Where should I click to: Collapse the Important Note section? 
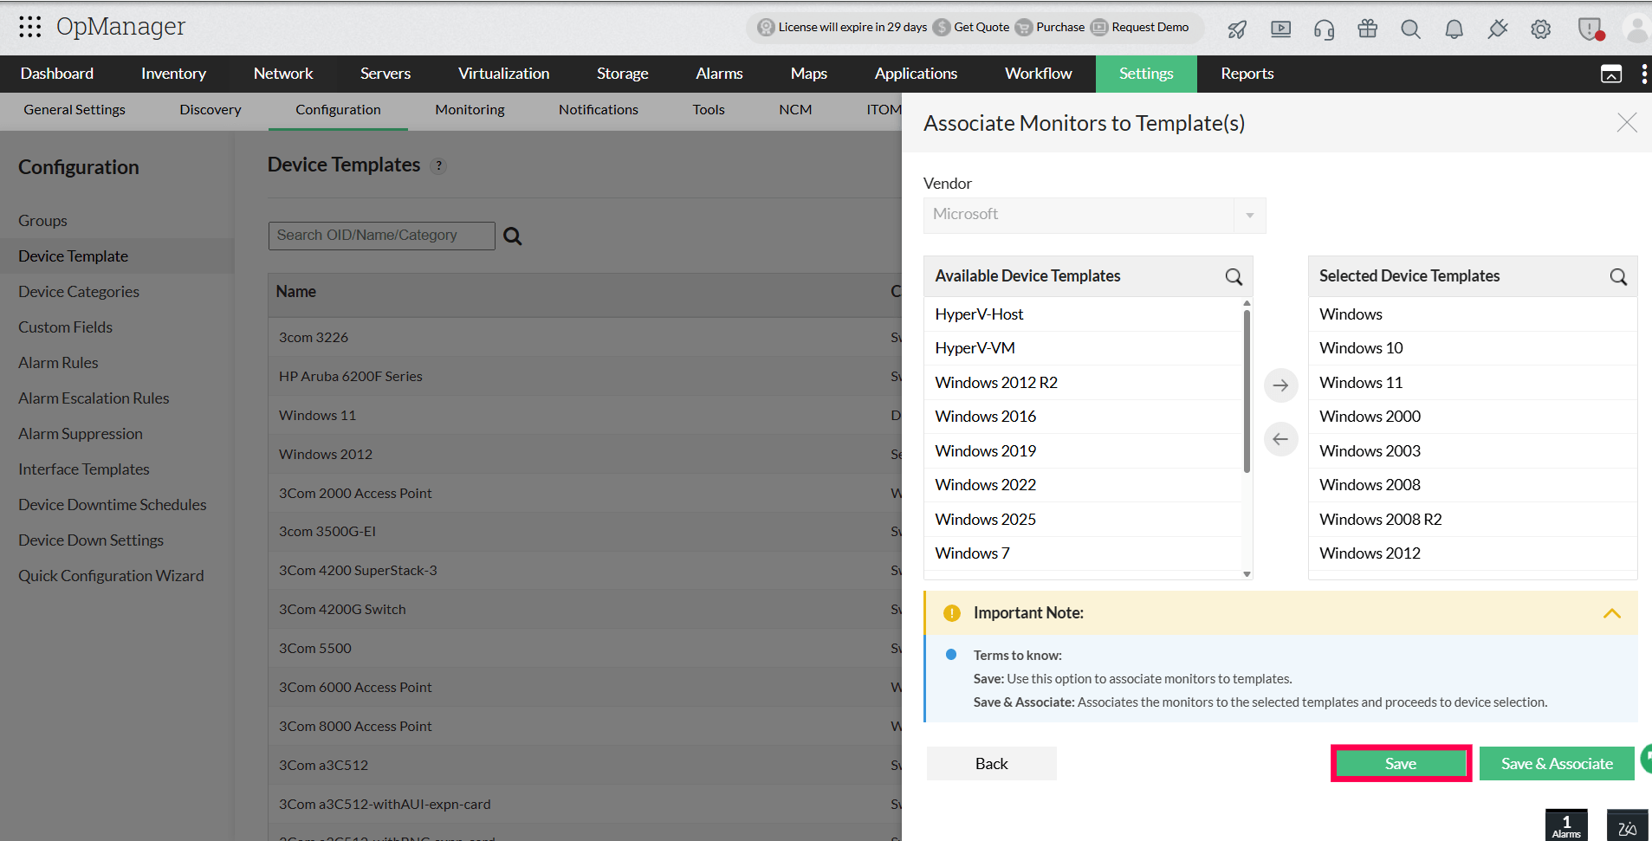(x=1611, y=613)
